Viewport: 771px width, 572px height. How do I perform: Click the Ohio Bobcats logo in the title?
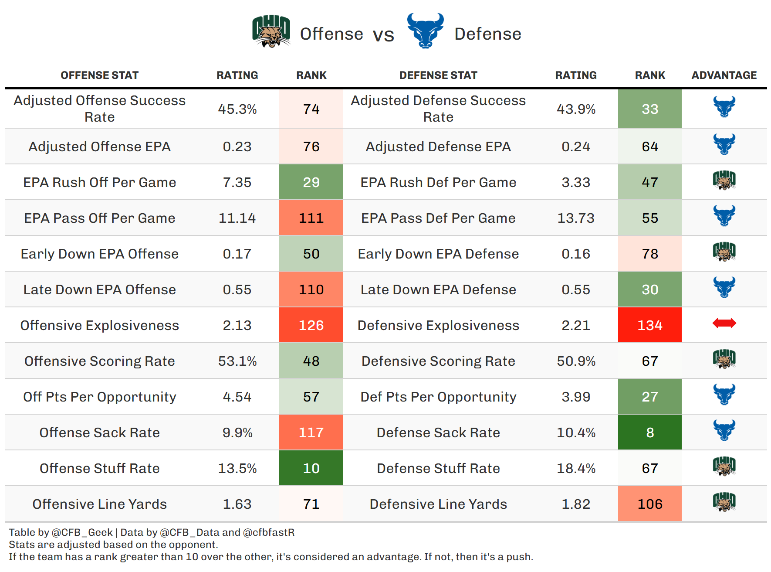tap(271, 31)
